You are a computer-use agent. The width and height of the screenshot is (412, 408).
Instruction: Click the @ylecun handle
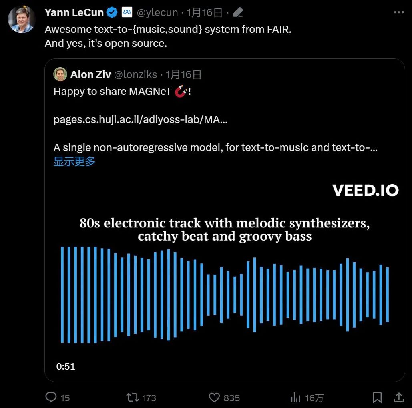click(157, 12)
